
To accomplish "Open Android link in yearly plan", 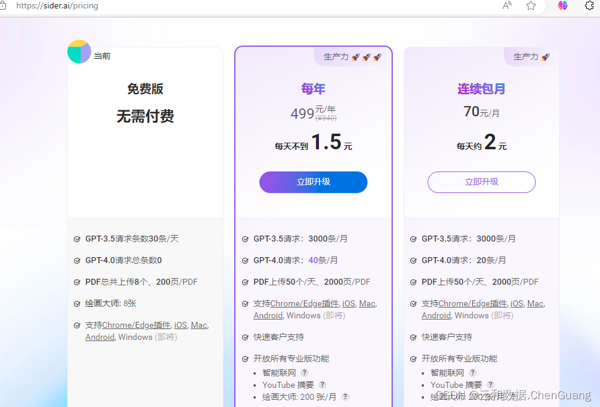I will click(268, 316).
